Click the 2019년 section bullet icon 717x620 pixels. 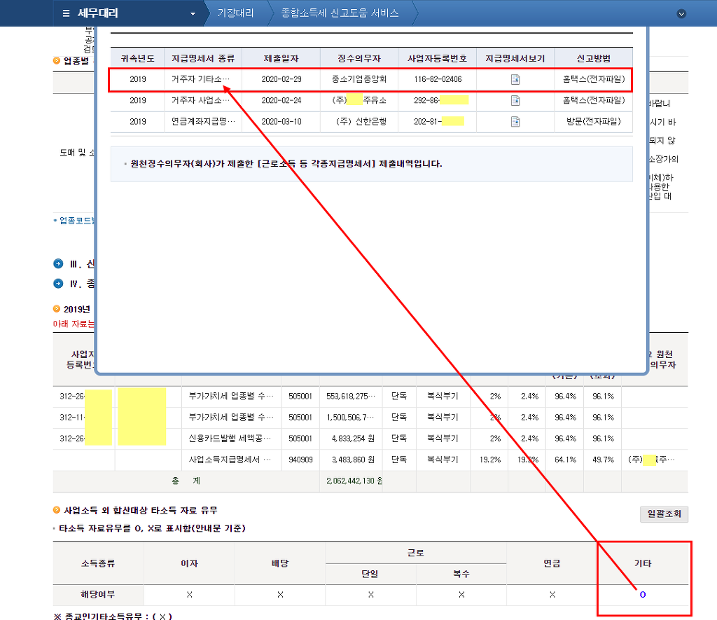57,309
